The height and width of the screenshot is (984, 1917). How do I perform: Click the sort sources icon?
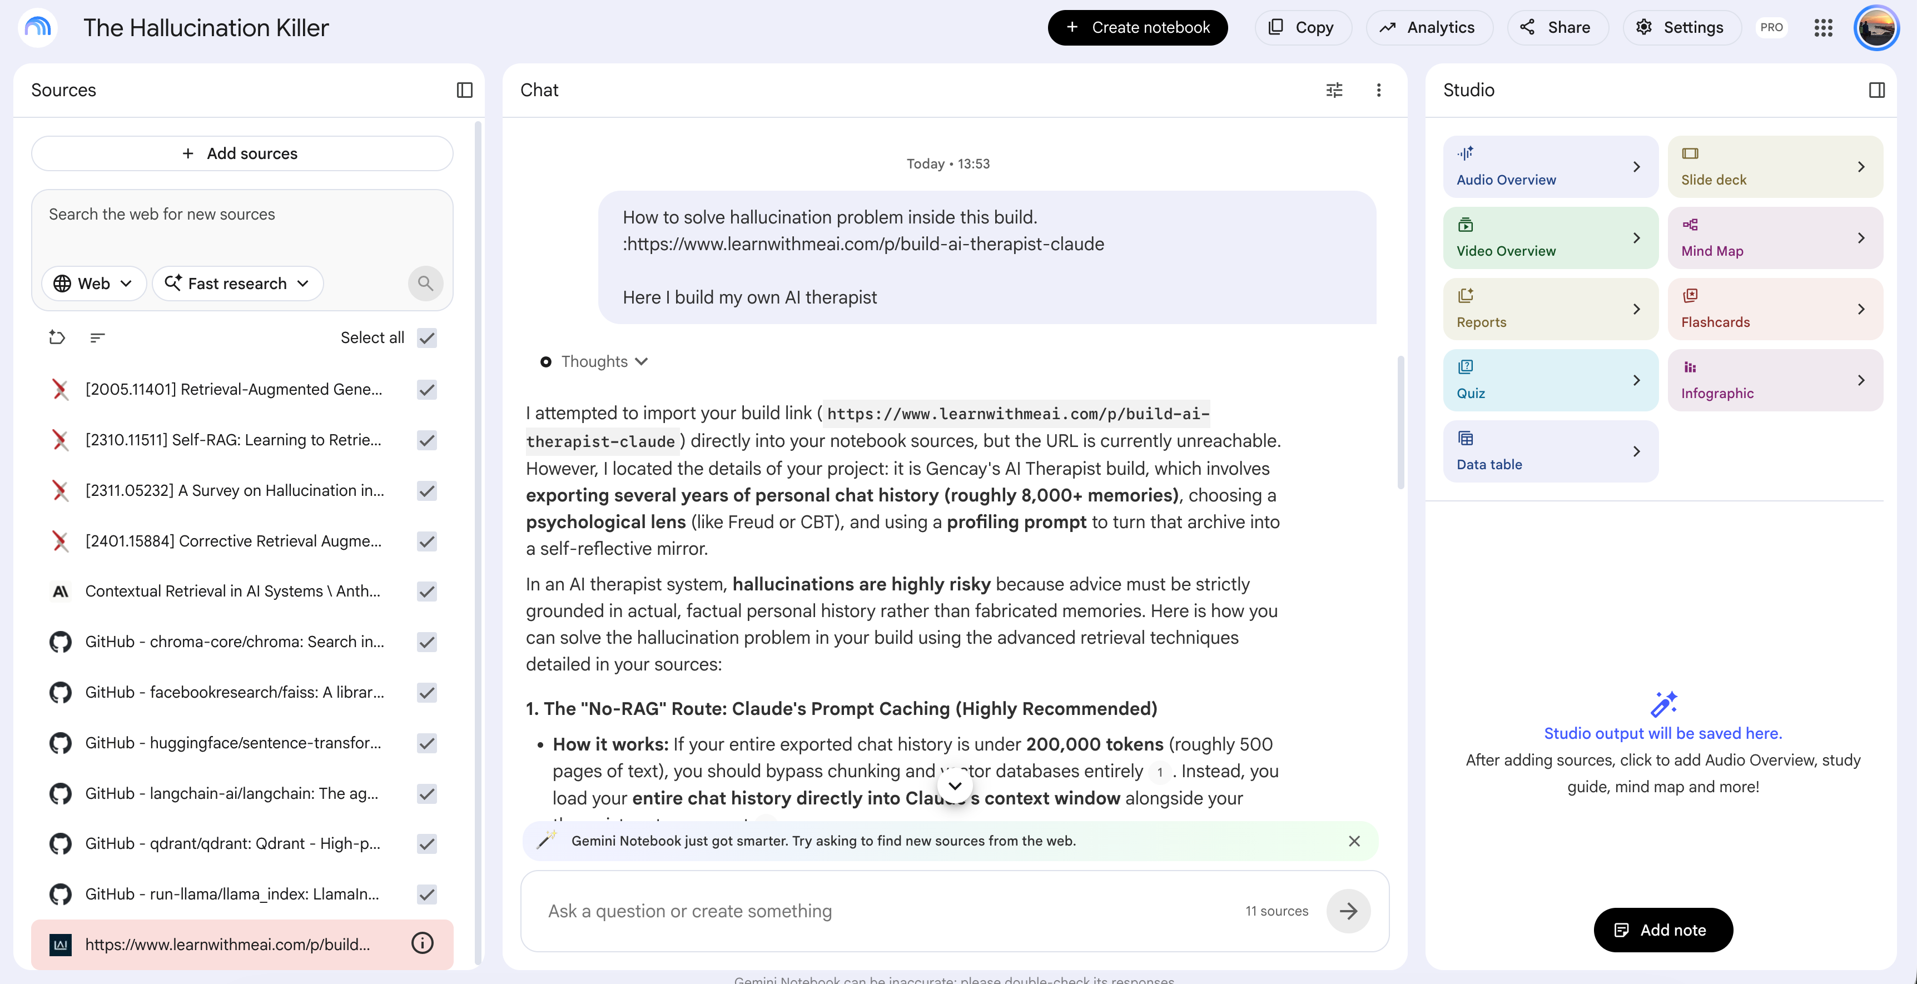coord(97,337)
